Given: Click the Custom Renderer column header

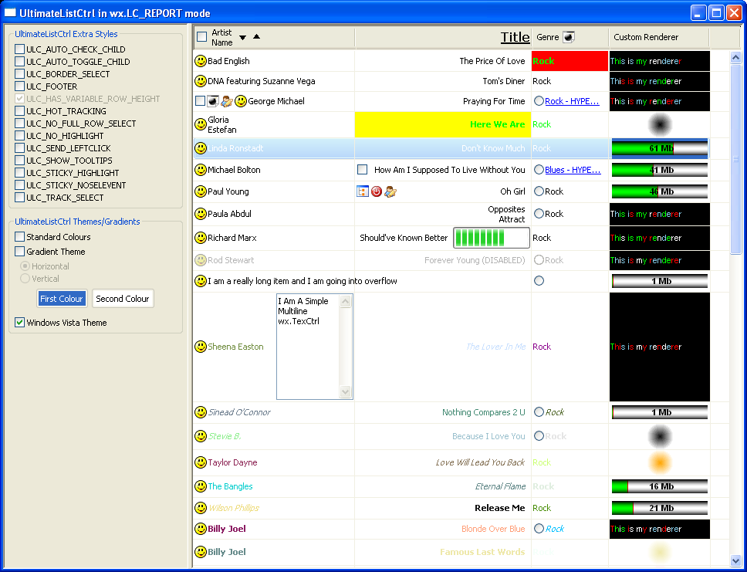Looking at the screenshot, I should tap(646, 37).
